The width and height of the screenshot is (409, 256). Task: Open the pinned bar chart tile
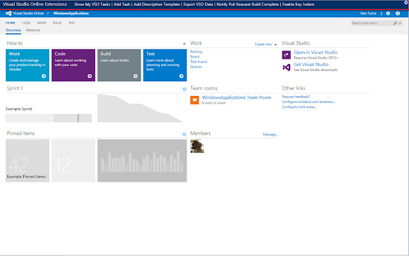(x=142, y=161)
